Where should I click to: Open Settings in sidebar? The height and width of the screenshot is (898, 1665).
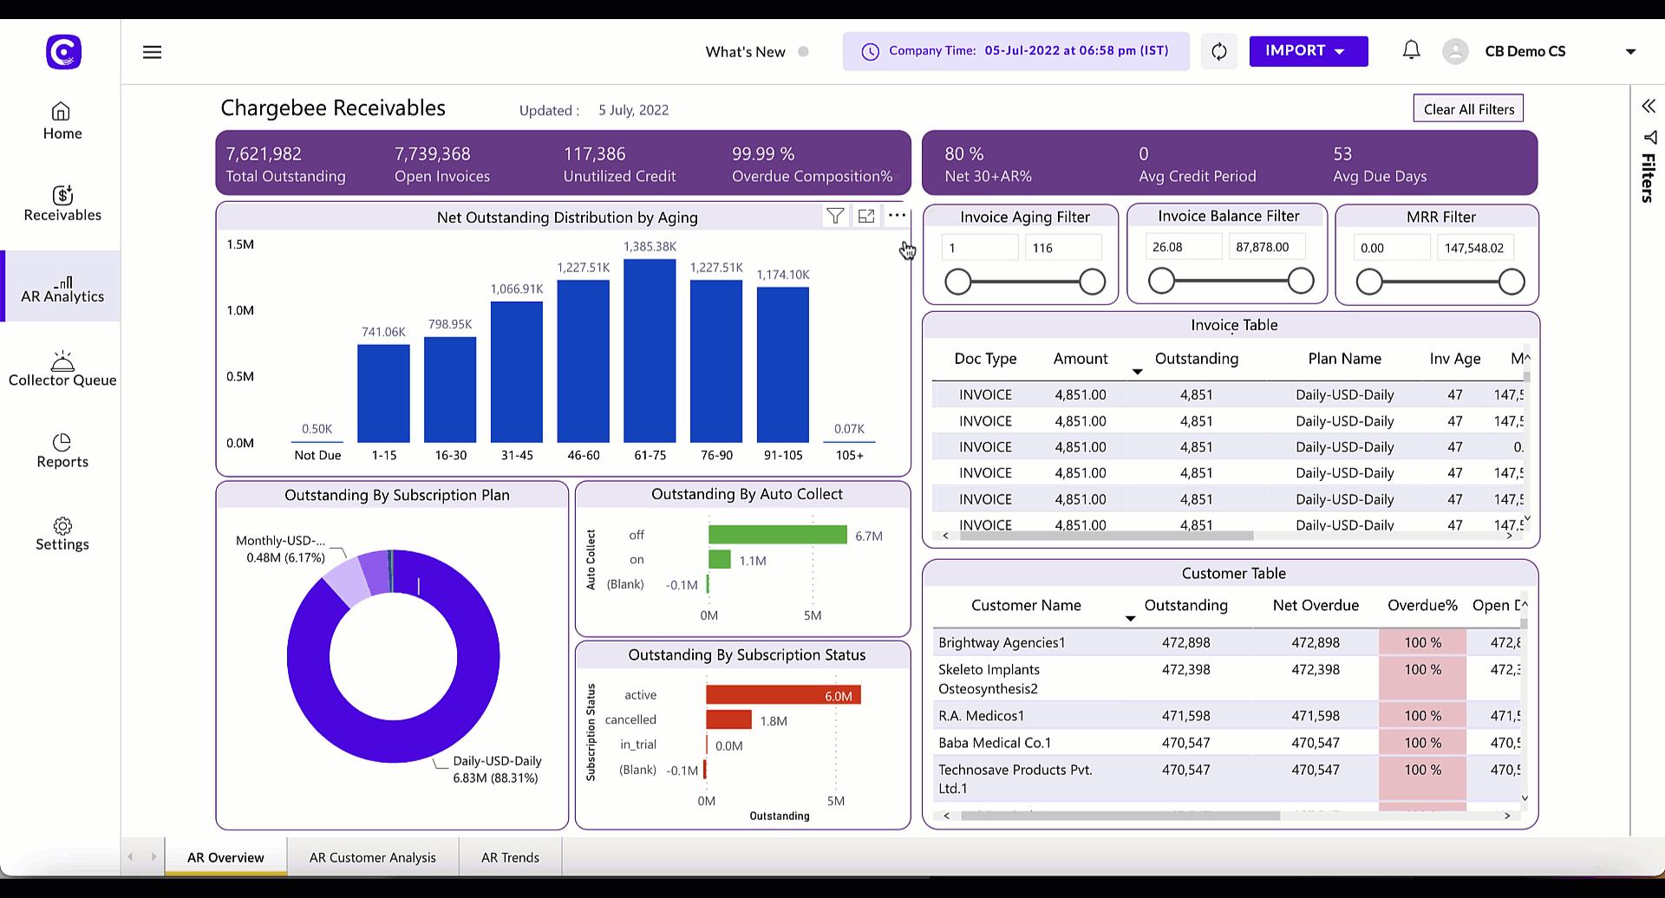(62, 533)
